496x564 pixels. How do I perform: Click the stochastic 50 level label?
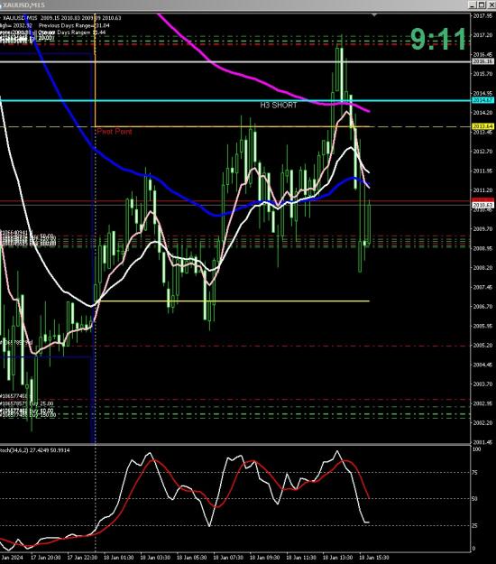point(474,498)
